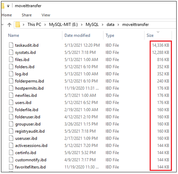
Task: Select the taskaudit.ibd file name
Action: point(27,45)
